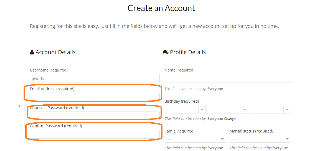
Task: Click the "Name (required)" label
Action: pyautogui.click(x=179, y=70)
